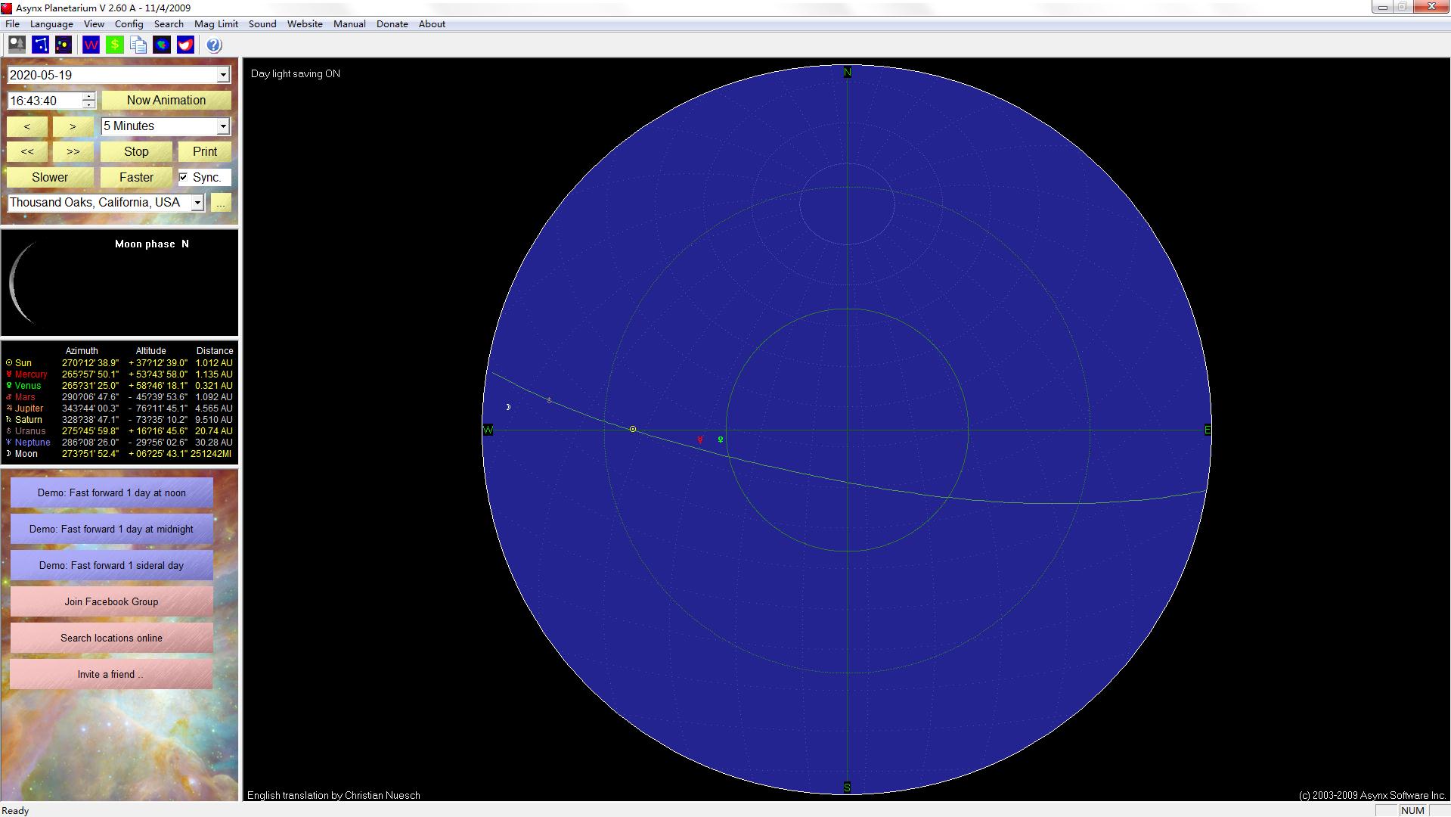1451x817 pixels.
Task: Click the green Venus symbol on sky map
Action: [721, 439]
